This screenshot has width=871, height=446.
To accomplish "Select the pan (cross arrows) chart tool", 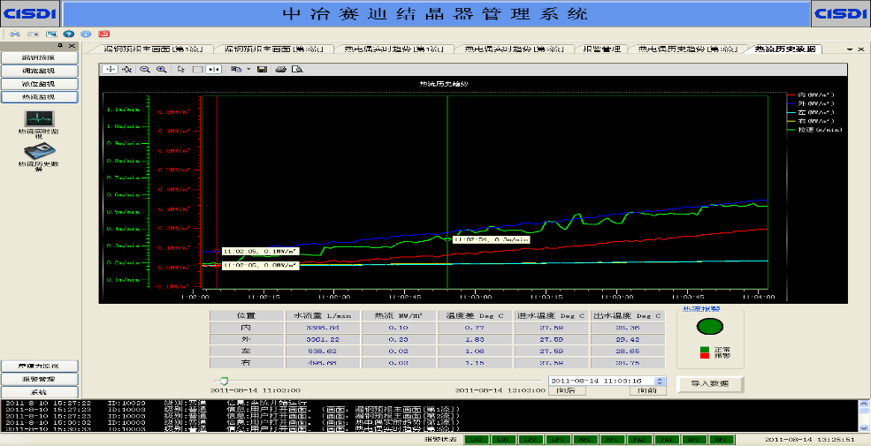I will (x=110, y=70).
